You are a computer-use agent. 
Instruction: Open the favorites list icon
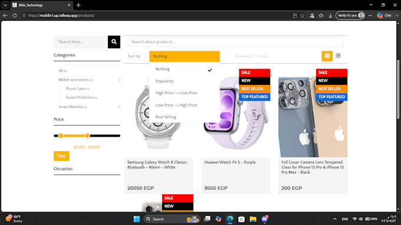(321, 15)
